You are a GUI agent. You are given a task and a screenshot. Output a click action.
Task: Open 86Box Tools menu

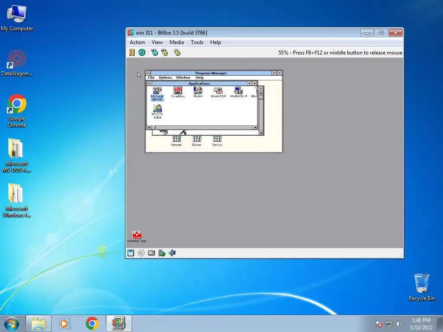point(197,42)
